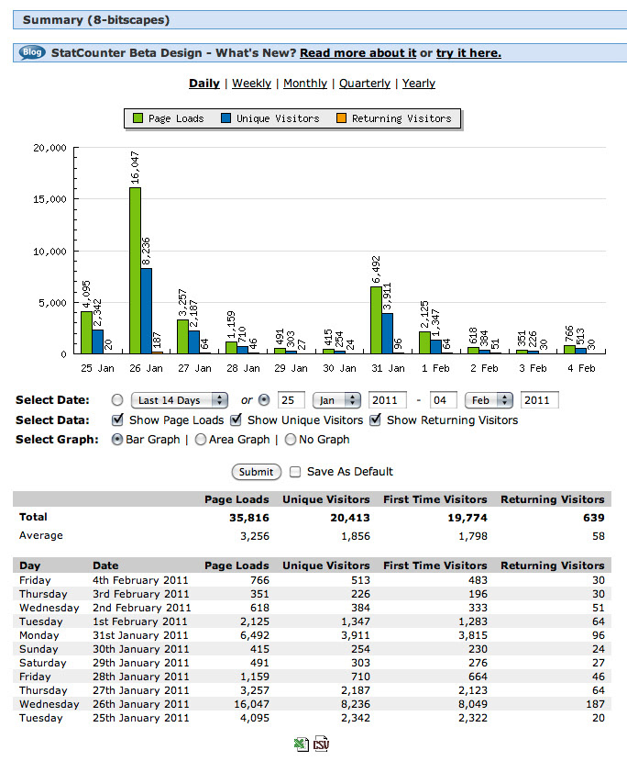Enable the Save As Default checkbox
Screen dimensions: 627x761
295,472
